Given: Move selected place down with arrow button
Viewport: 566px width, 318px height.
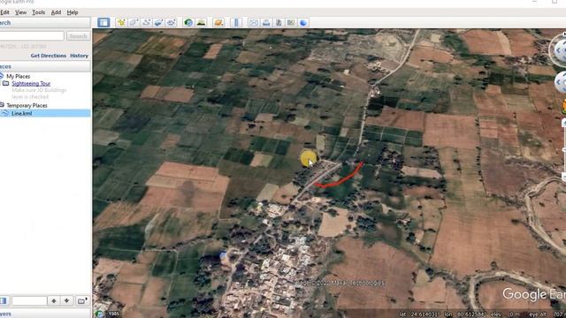Looking at the screenshot, I should click(x=67, y=300).
